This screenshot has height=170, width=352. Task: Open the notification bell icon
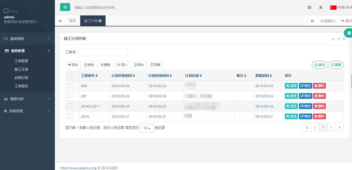pyautogui.click(x=321, y=8)
